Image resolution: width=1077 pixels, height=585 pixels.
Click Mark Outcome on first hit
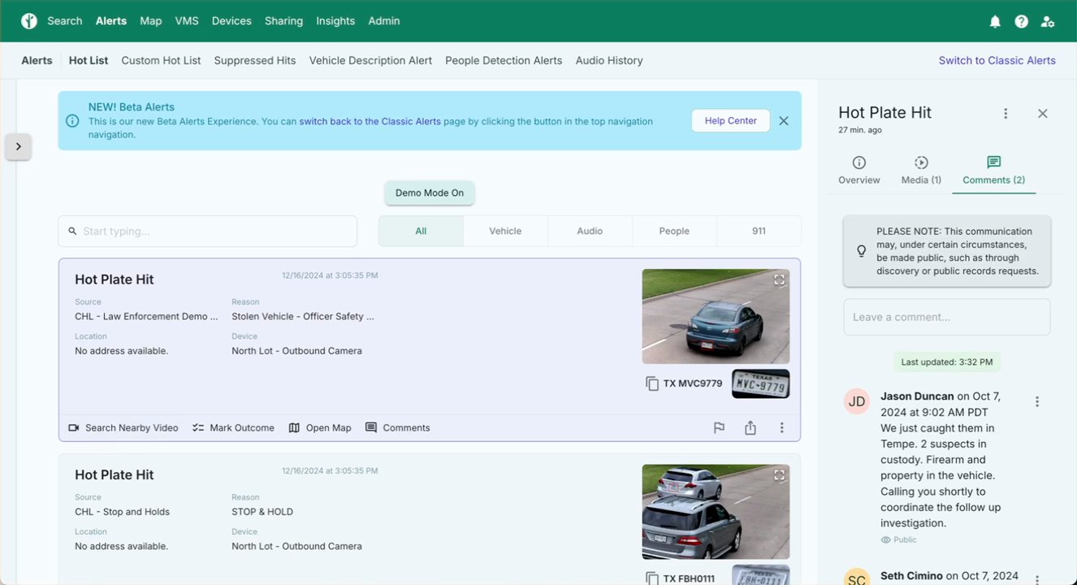(x=234, y=427)
